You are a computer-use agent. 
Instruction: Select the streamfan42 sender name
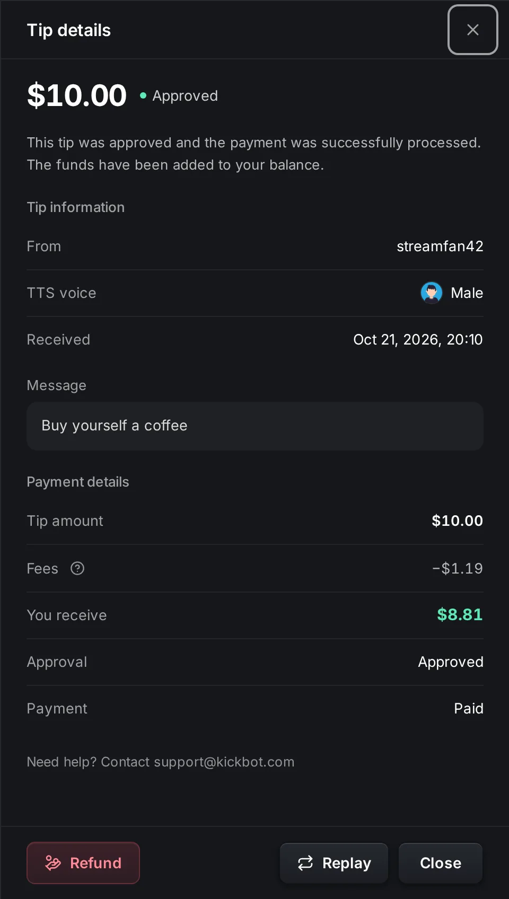[440, 246]
